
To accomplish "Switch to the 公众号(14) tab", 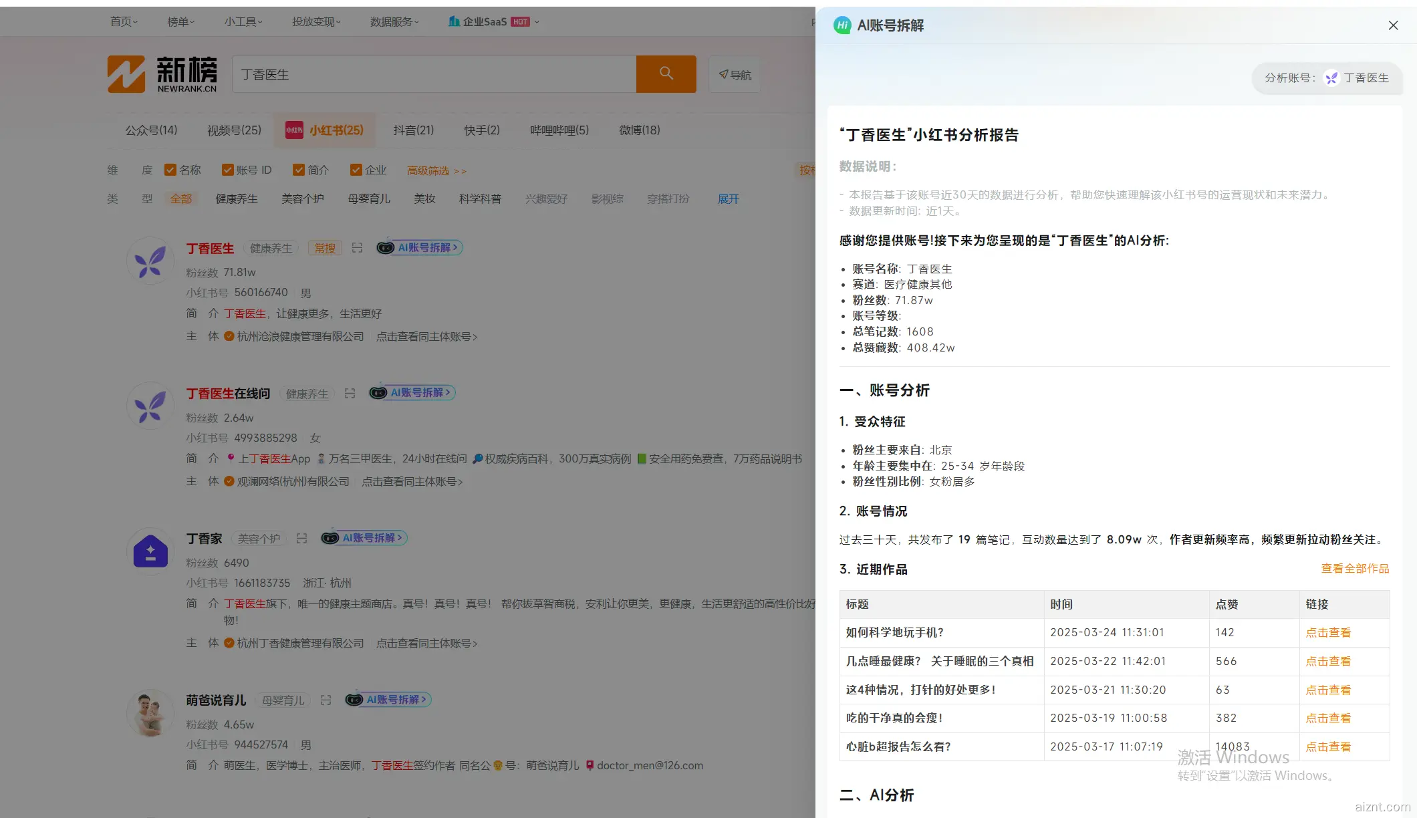I will coord(151,130).
